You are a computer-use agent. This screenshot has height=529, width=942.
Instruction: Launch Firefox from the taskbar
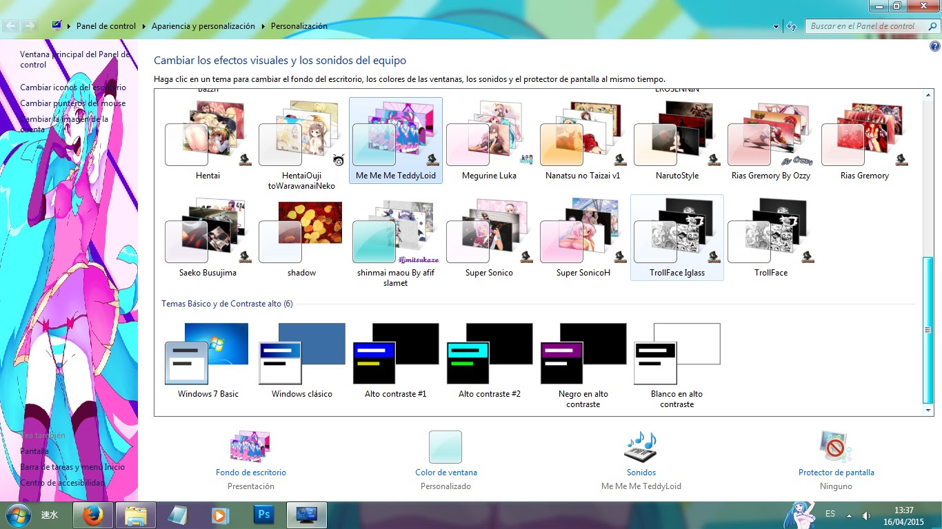(x=92, y=515)
